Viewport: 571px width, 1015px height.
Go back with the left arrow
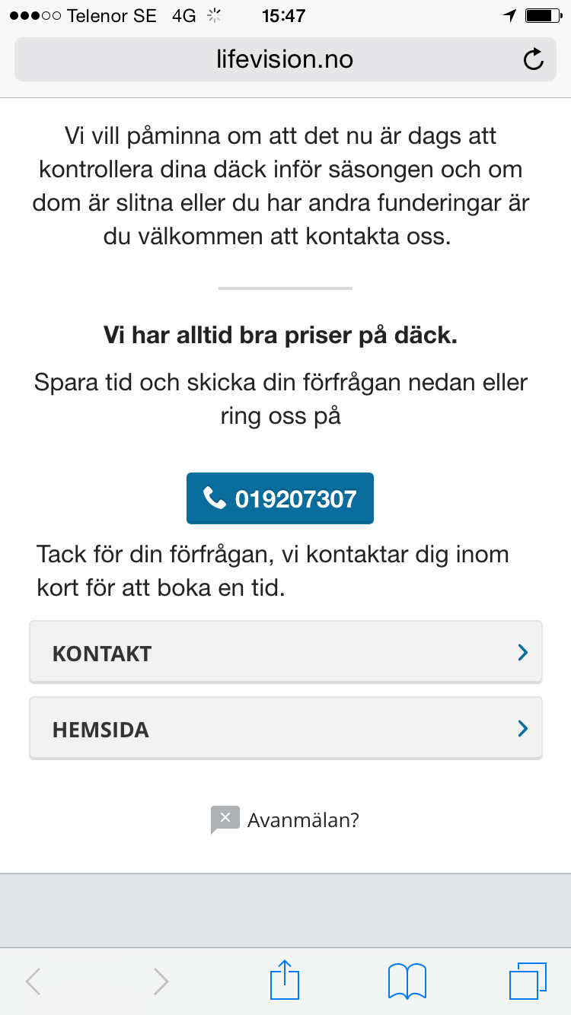click(33, 982)
